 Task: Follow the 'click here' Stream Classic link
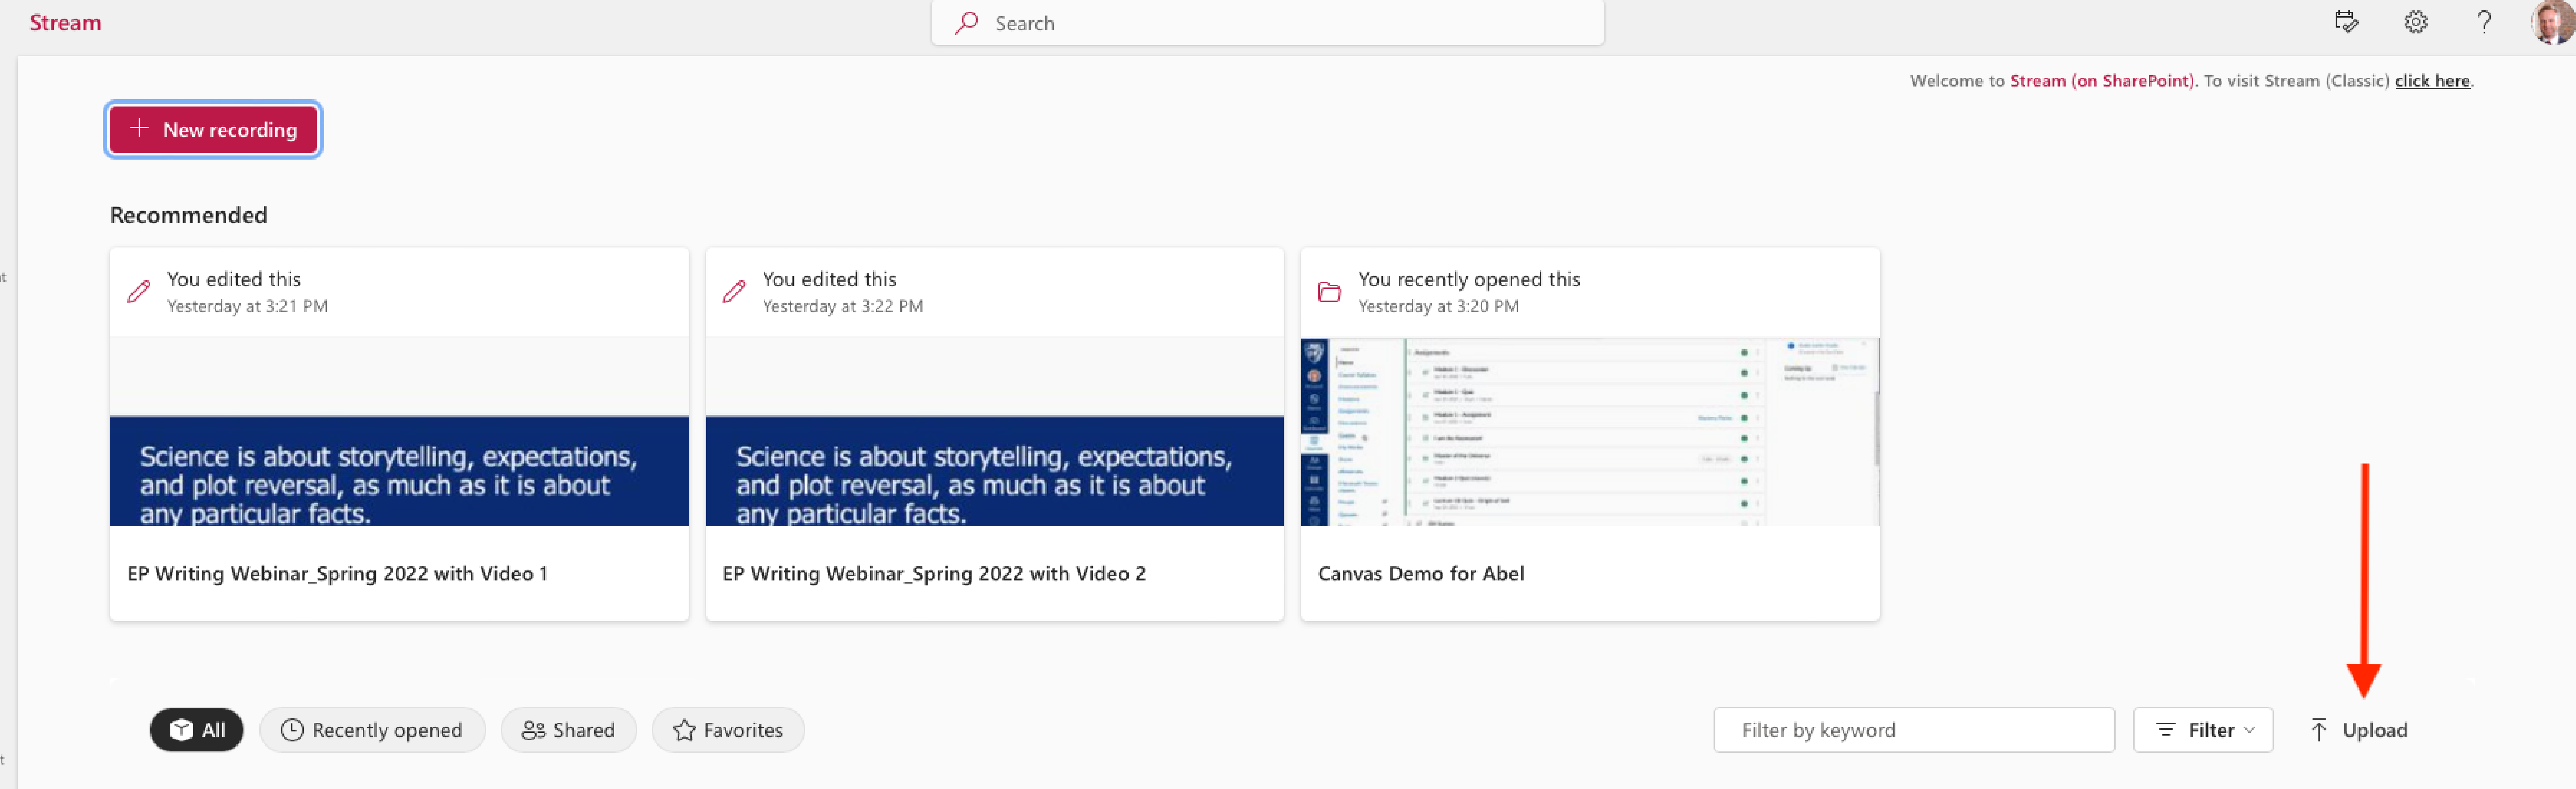tap(2431, 81)
